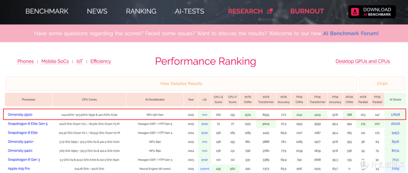This screenshot has width=408, height=173.
Task: Sort by the CPU-Q Score column header
Action: (218, 100)
